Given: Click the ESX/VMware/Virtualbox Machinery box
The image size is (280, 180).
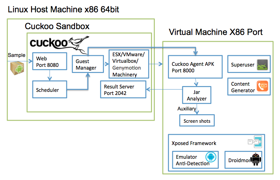Looking at the screenshot, I should point(129,64).
